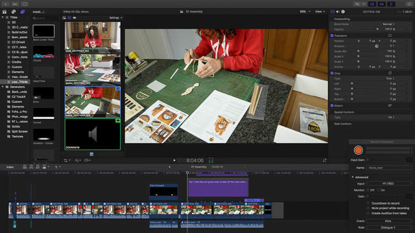Open the Audio inspector speaker icon

338,12
